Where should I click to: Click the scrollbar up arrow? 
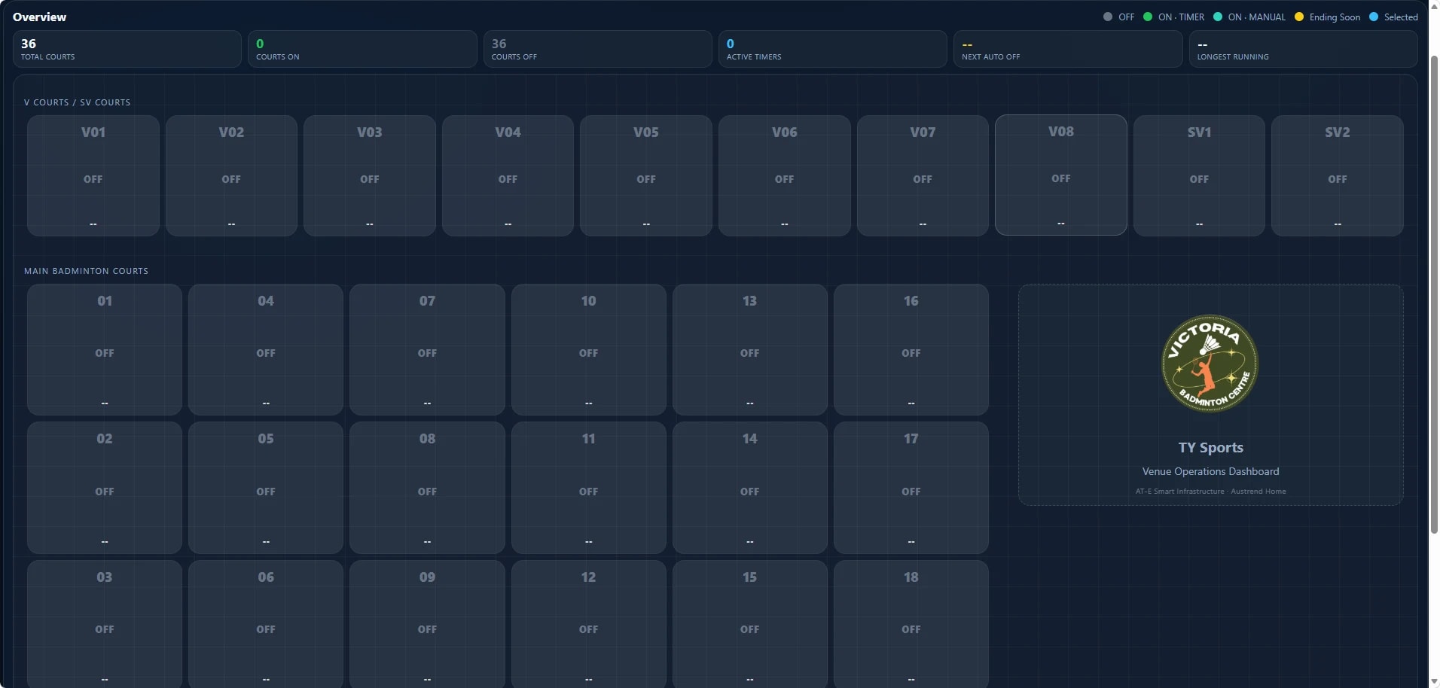[1434, 6]
